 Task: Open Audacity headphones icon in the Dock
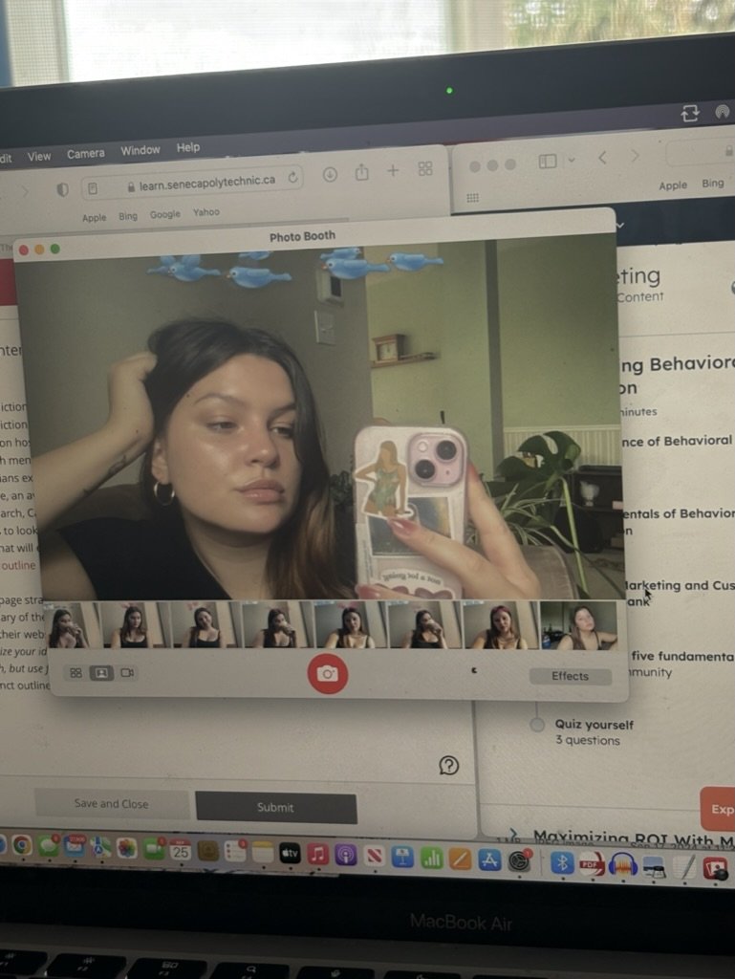click(x=622, y=865)
